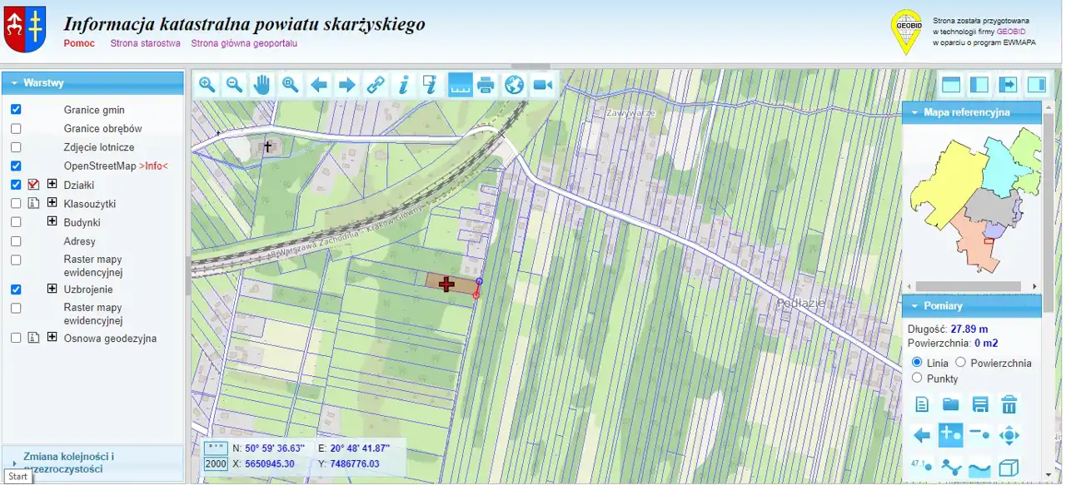Open the Pomoc link

click(79, 43)
